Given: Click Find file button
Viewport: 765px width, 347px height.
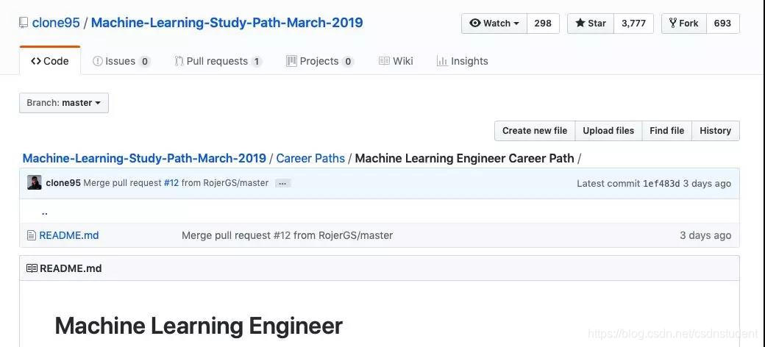Looking at the screenshot, I should point(667,131).
